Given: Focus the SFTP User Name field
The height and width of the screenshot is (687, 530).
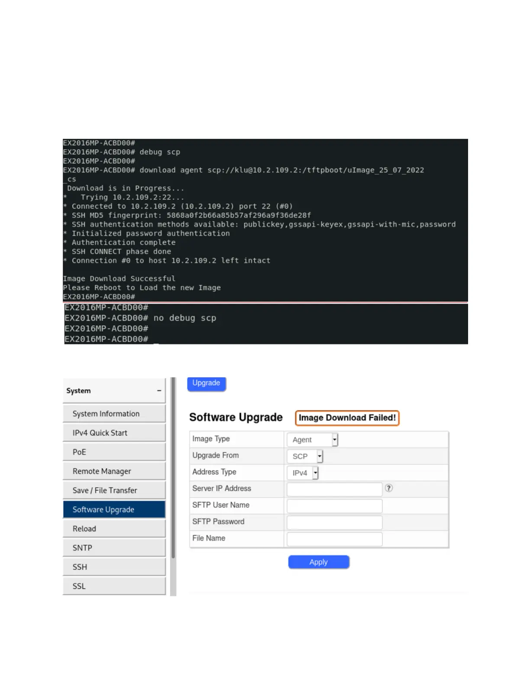Looking at the screenshot, I should (x=334, y=506).
